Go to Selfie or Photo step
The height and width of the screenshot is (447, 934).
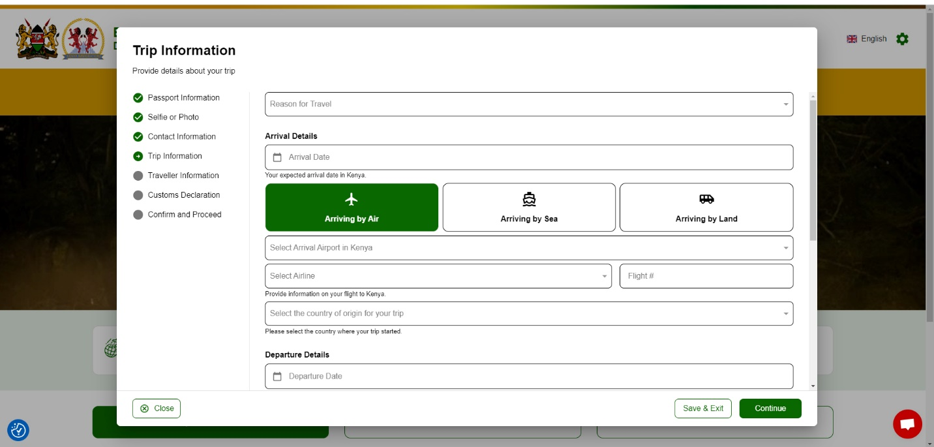click(x=173, y=117)
